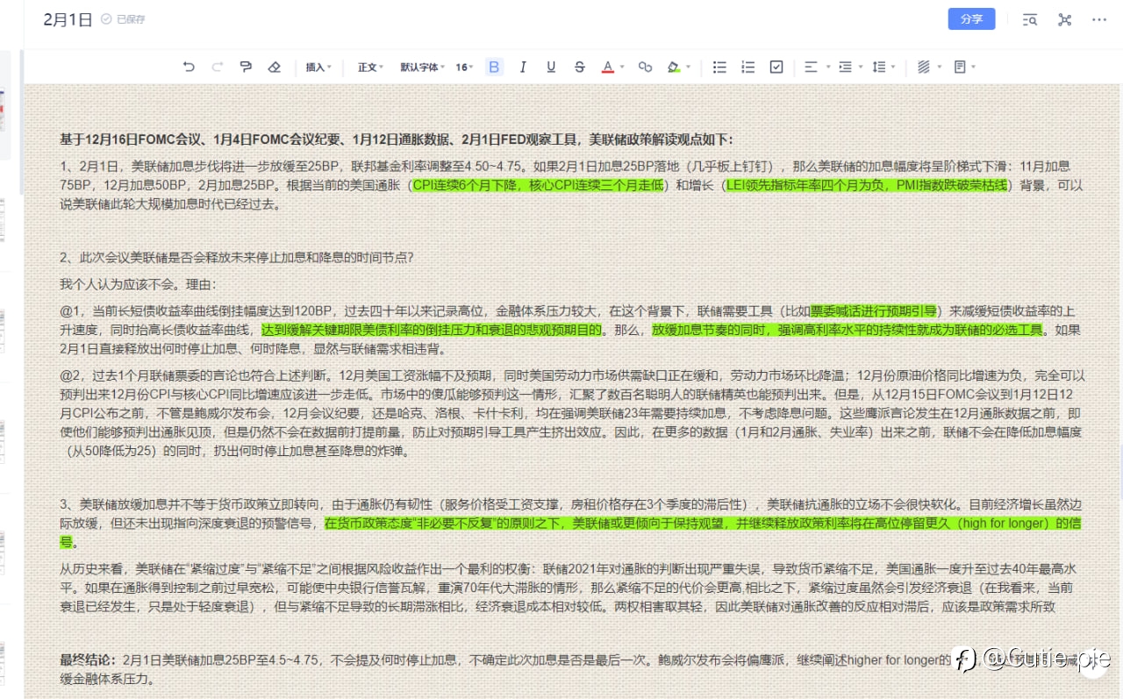Open the mind map view icon
1123x699 pixels.
point(1064,19)
